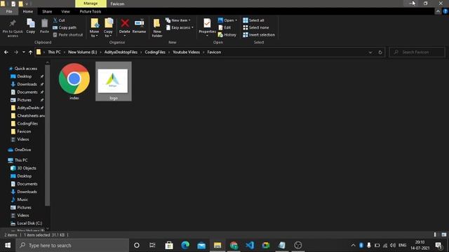449x252 pixels.
Task: Switch to the Share tab
Action: point(47,11)
